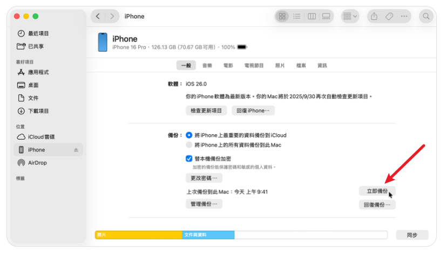Click the iPhone 16 Pro storage info text
Viewport: 446px width, 256px height.
coord(164,47)
